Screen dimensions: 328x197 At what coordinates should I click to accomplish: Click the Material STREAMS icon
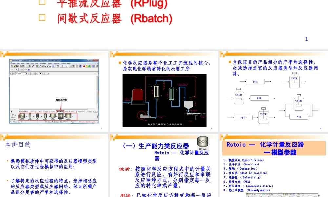tap(13, 117)
